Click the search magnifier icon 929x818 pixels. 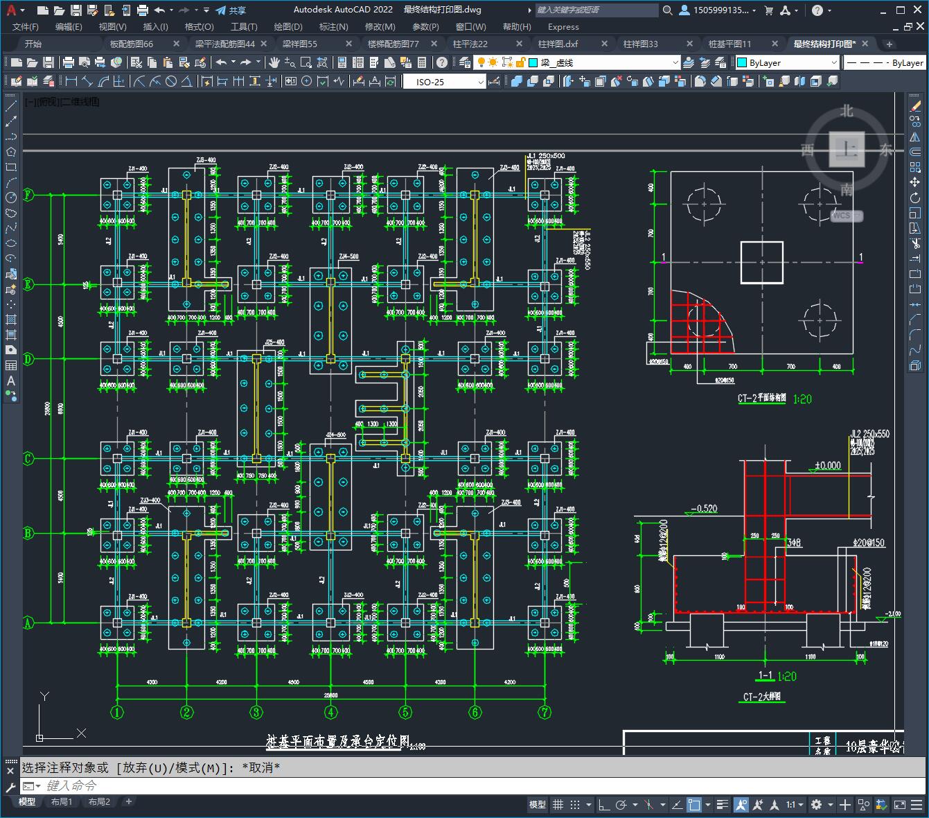[x=667, y=10]
